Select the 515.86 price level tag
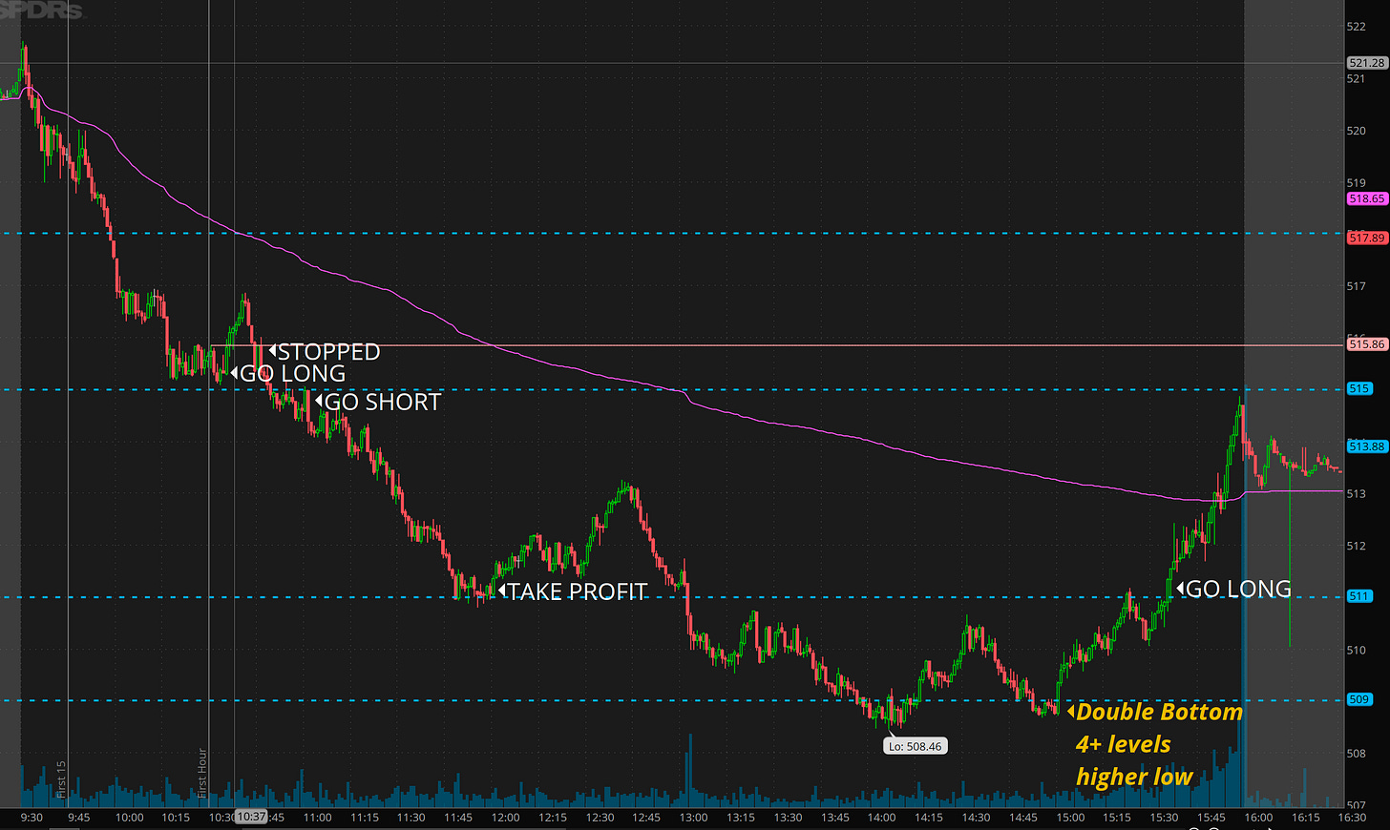The width and height of the screenshot is (1390, 830). coord(1366,344)
